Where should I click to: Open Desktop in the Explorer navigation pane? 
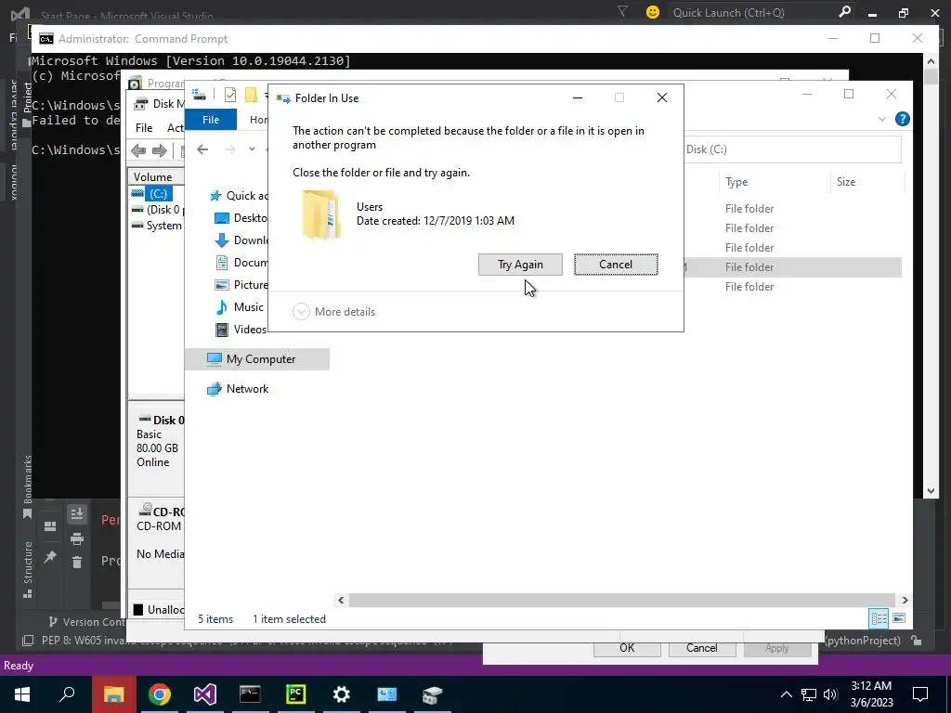click(x=241, y=217)
